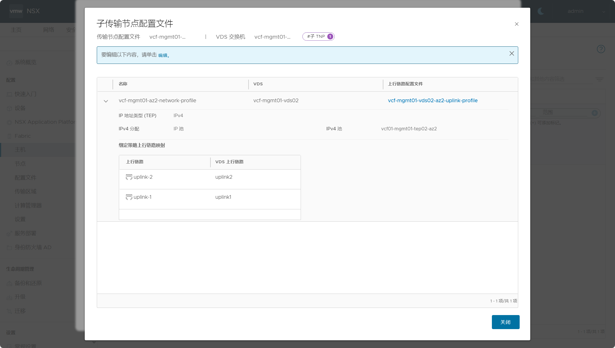Click the #子 TNP badge
This screenshot has height=348, width=615.
click(318, 37)
